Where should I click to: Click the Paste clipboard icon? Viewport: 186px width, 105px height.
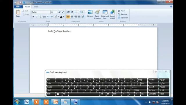pyautogui.click(x=18, y=12)
